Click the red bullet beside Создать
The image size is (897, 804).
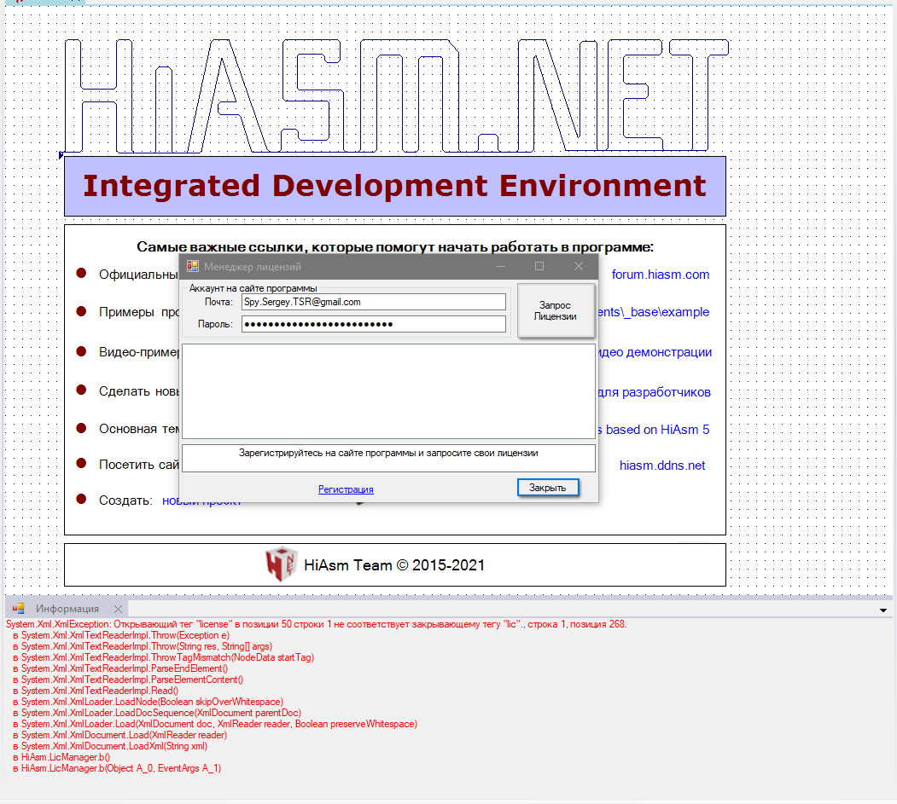coord(82,500)
